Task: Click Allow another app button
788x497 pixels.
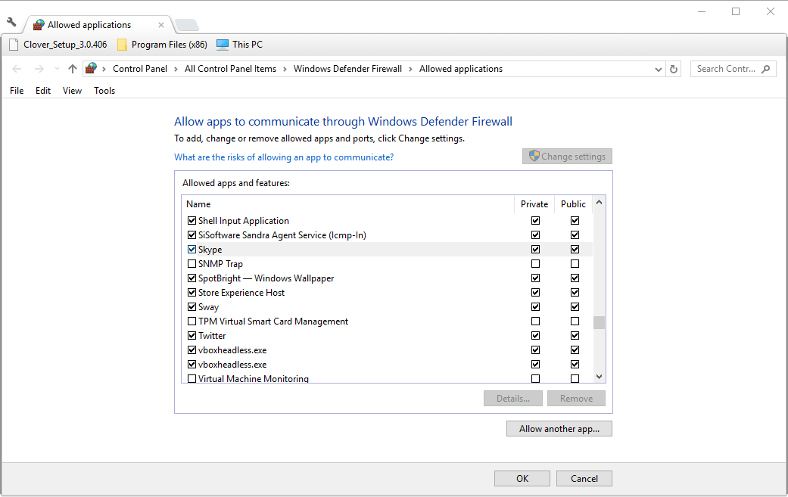Action: pyautogui.click(x=559, y=429)
